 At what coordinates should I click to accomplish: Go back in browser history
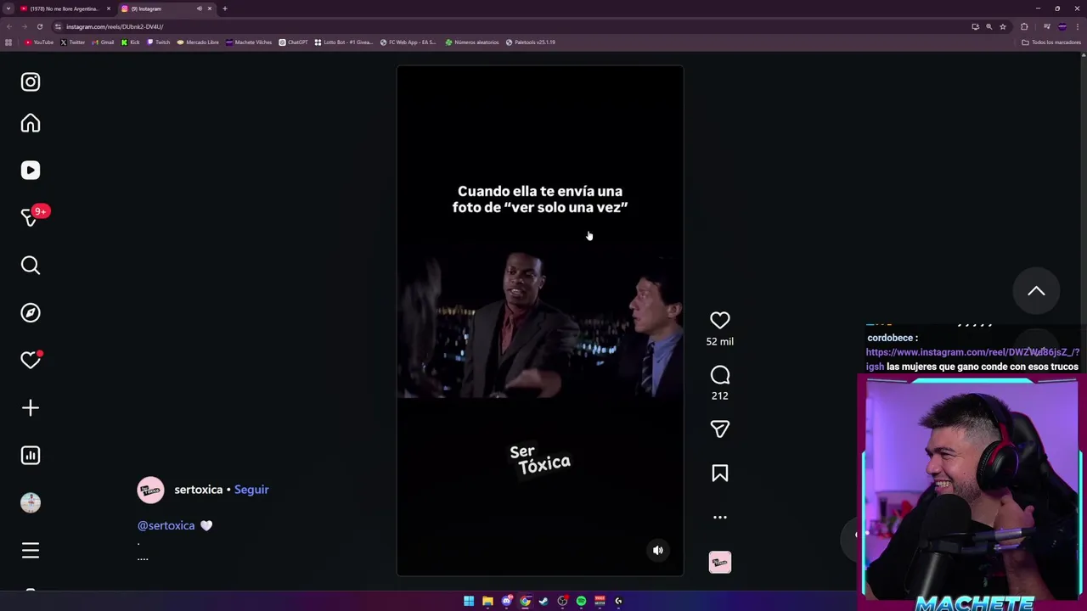[x=9, y=26]
